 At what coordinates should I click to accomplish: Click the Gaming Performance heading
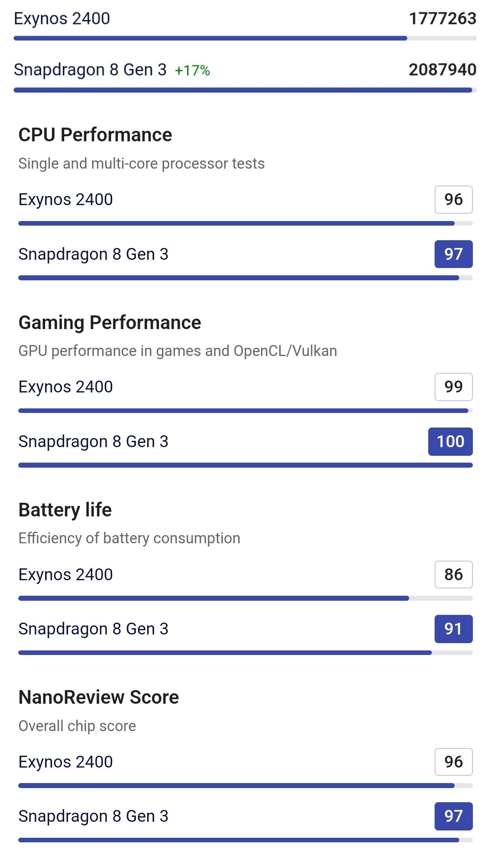pyautogui.click(x=110, y=323)
